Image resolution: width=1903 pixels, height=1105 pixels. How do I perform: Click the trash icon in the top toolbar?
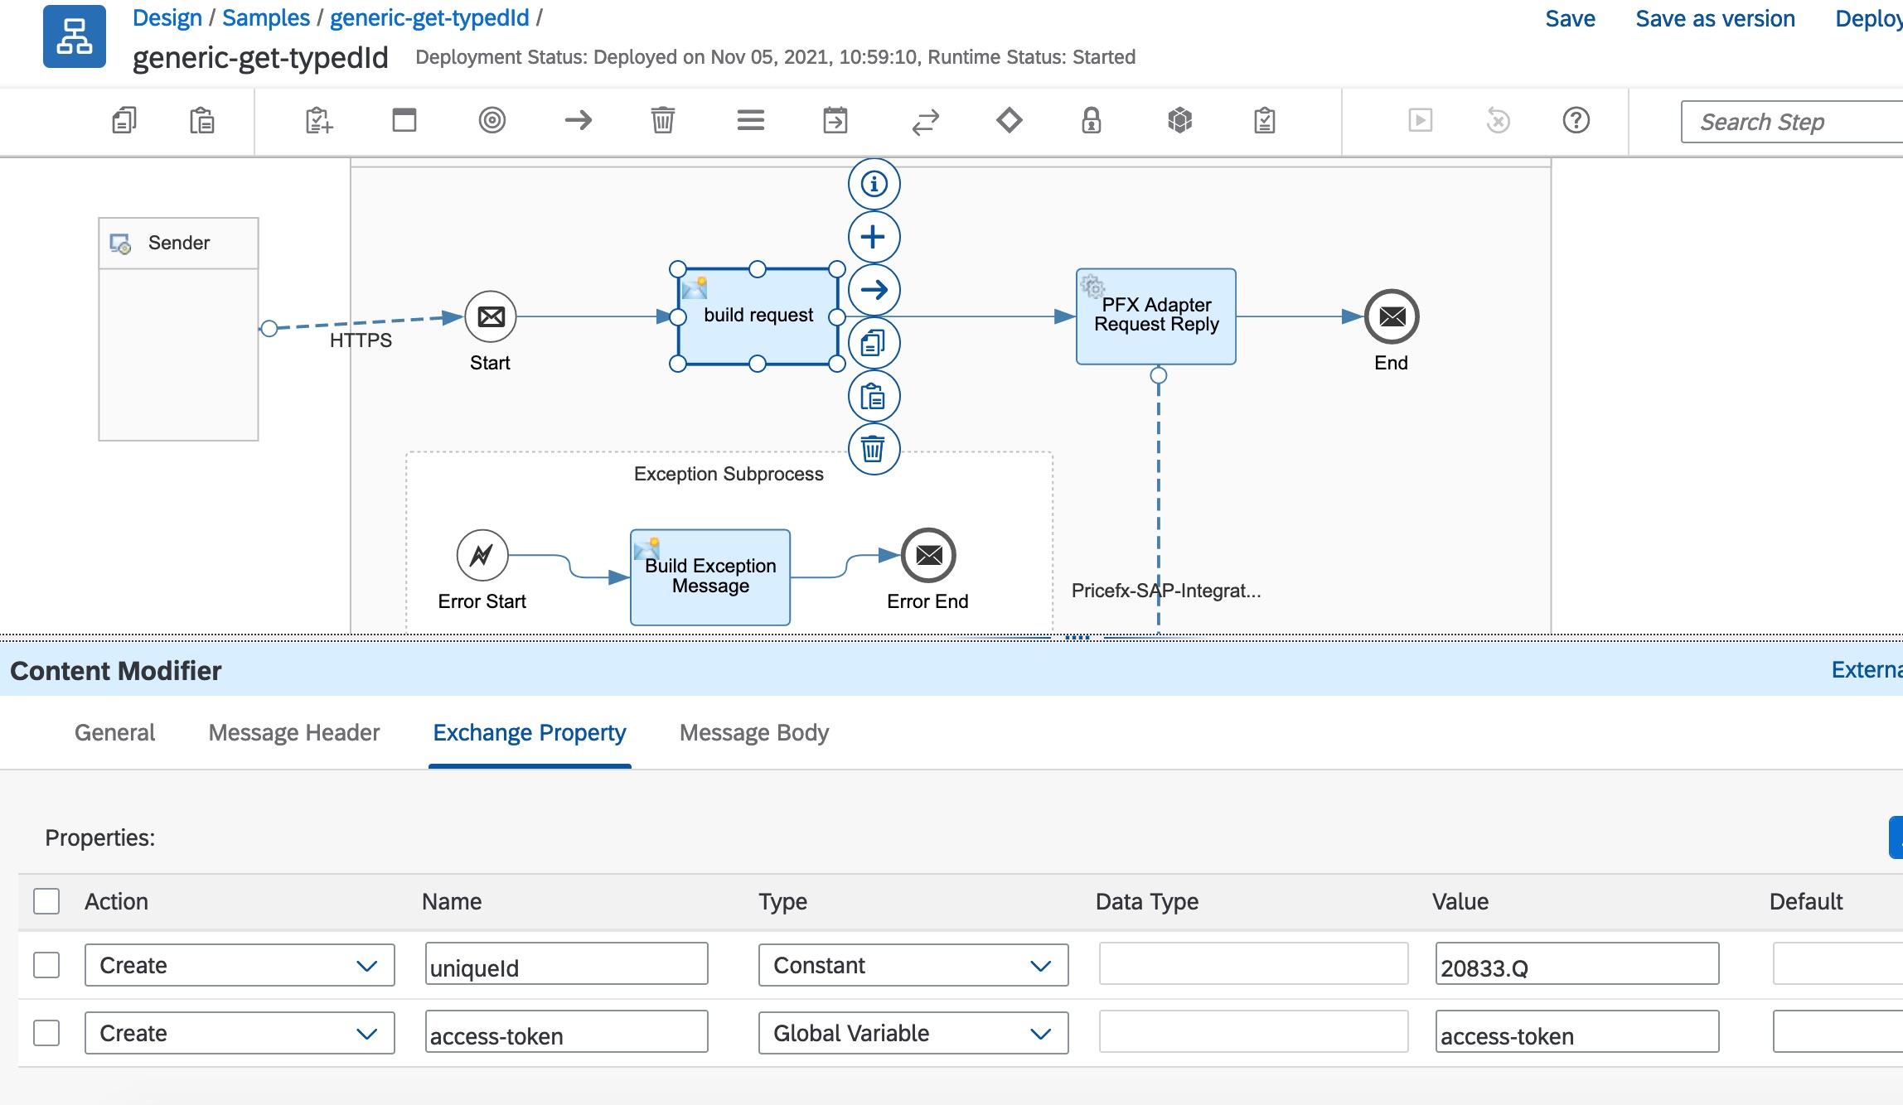pyautogui.click(x=662, y=121)
